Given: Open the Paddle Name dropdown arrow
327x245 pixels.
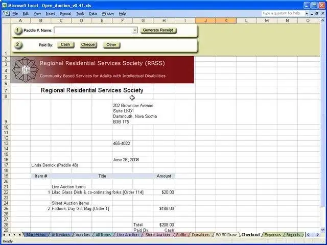Looking at the screenshot, I should pos(135,30).
